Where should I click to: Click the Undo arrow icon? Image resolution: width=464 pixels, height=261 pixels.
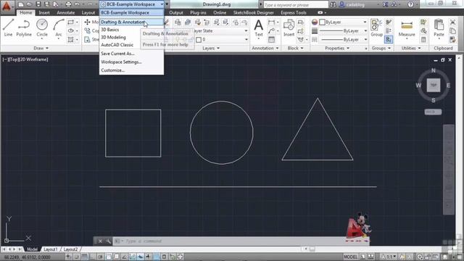(78, 4)
